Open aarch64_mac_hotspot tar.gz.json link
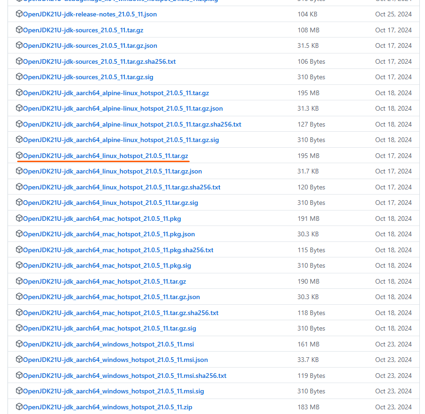This screenshot has width=425, height=414. [x=111, y=297]
